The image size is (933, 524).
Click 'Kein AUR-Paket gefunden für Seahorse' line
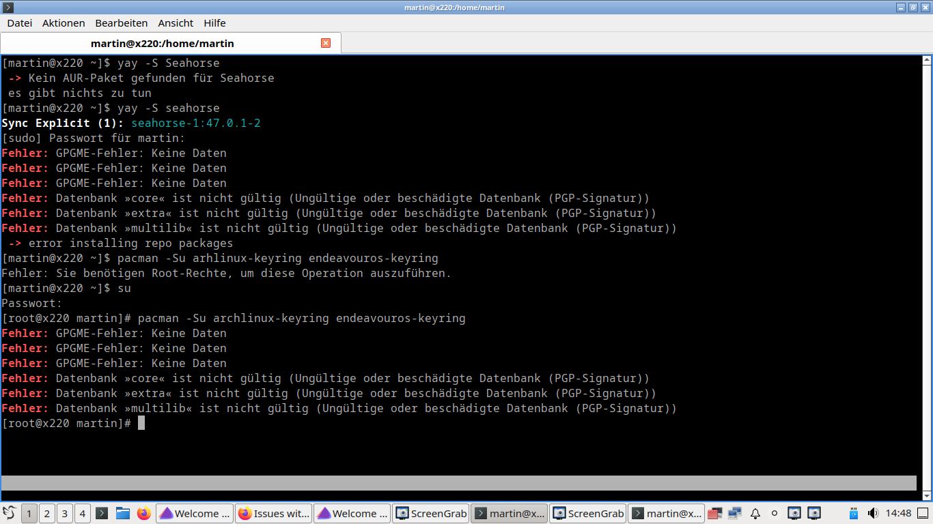point(141,78)
